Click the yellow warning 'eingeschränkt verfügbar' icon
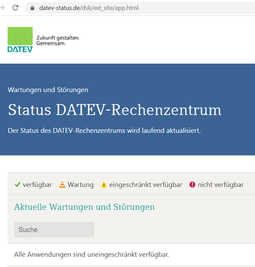 (x=104, y=185)
